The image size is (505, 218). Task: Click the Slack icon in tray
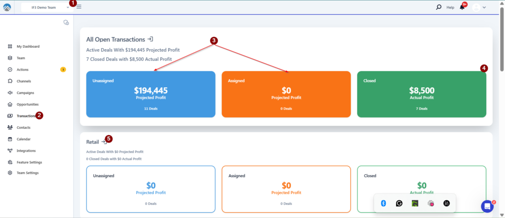click(x=431, y=203)
